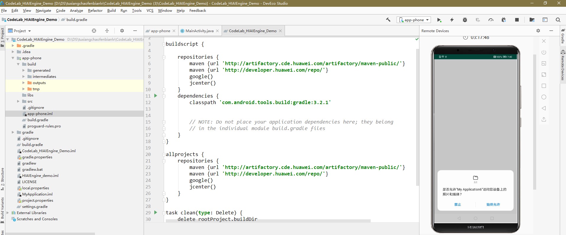Open the Project Structure folder icon
This screenshot has height=235, width=566.
tap(532, 20)
